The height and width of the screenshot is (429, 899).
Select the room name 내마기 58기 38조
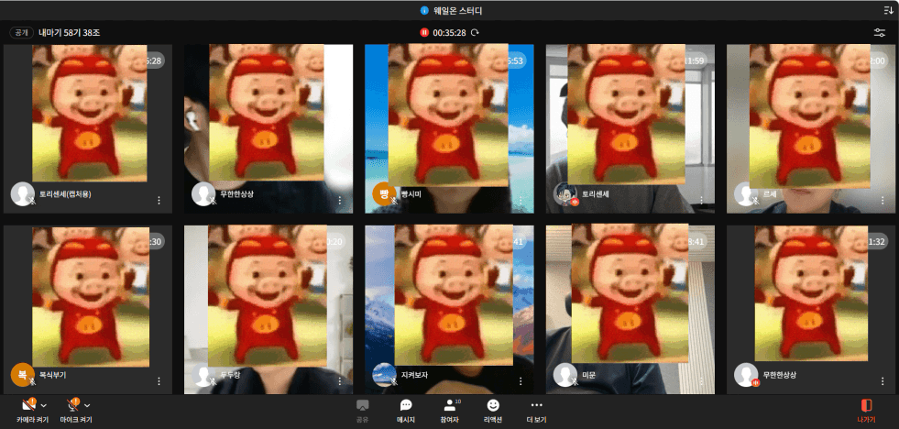pyautogui.click(x=70, y=33)
